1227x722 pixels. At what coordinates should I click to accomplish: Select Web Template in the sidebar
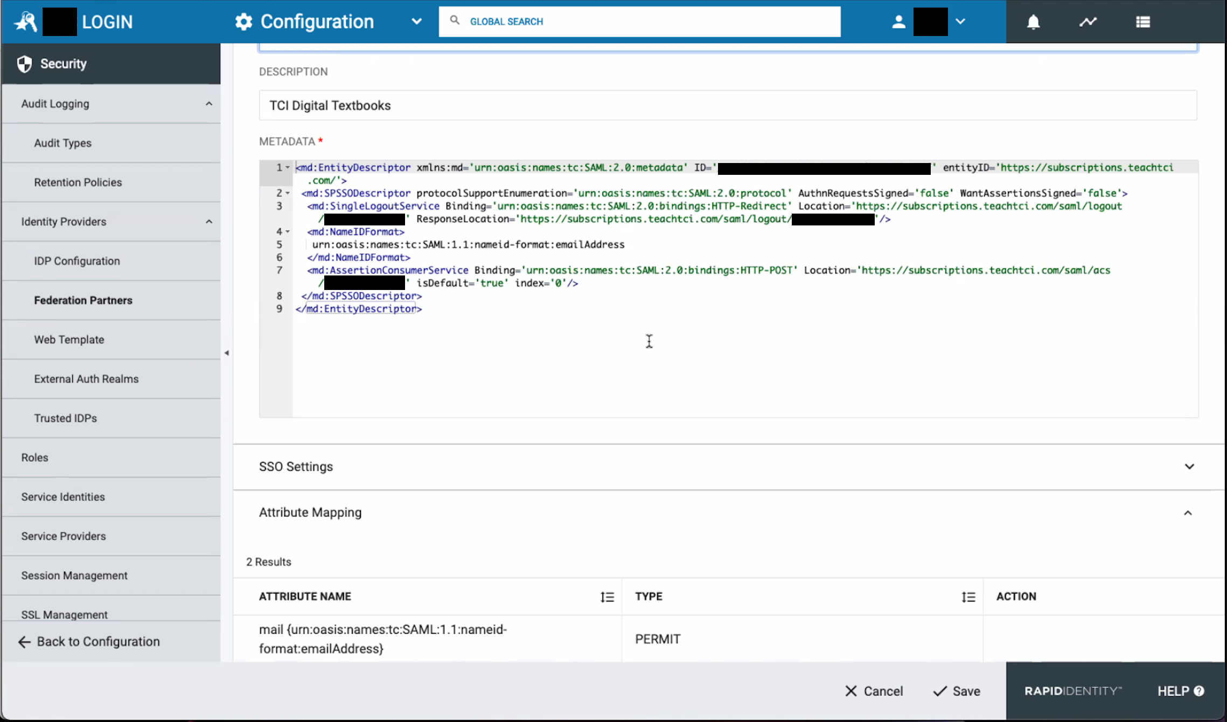coord(69,339)
